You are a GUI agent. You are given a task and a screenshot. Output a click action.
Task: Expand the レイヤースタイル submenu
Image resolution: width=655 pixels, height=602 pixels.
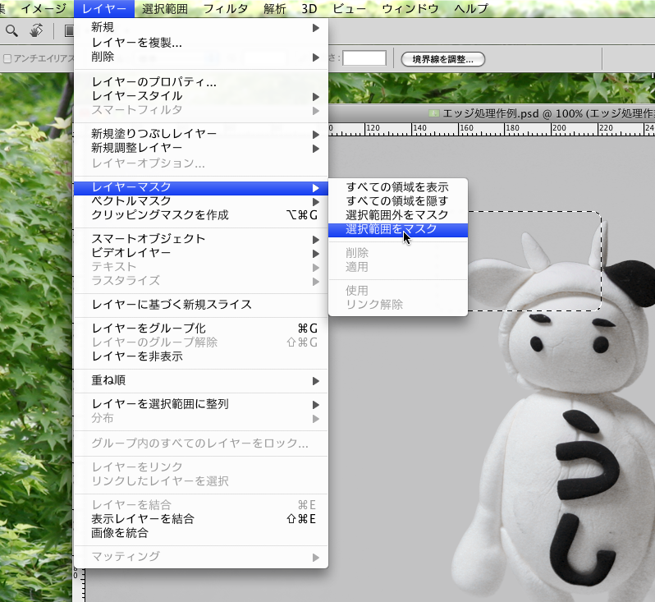(201, 96)
